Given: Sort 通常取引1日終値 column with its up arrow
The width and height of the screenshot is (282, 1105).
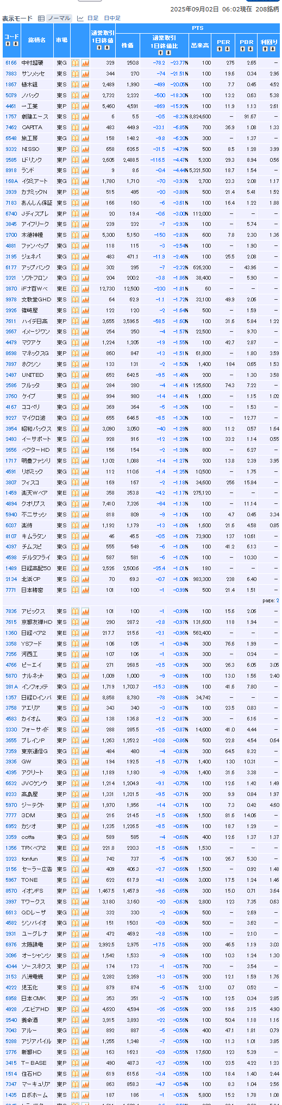Looking at the screenshot, I should [x=99, y=48].
